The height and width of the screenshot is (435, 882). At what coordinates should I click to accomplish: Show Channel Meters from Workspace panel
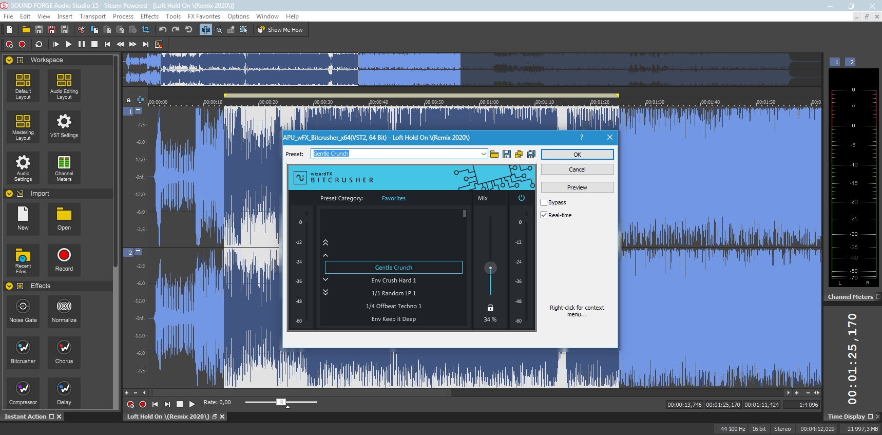pos(64,168)
